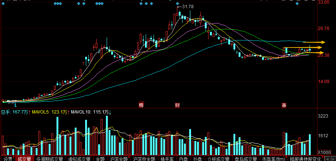The width and height of the screenshot is (336, 161).
Task: Switch to the 成交量 indicator tab
Action: [24, 159]
